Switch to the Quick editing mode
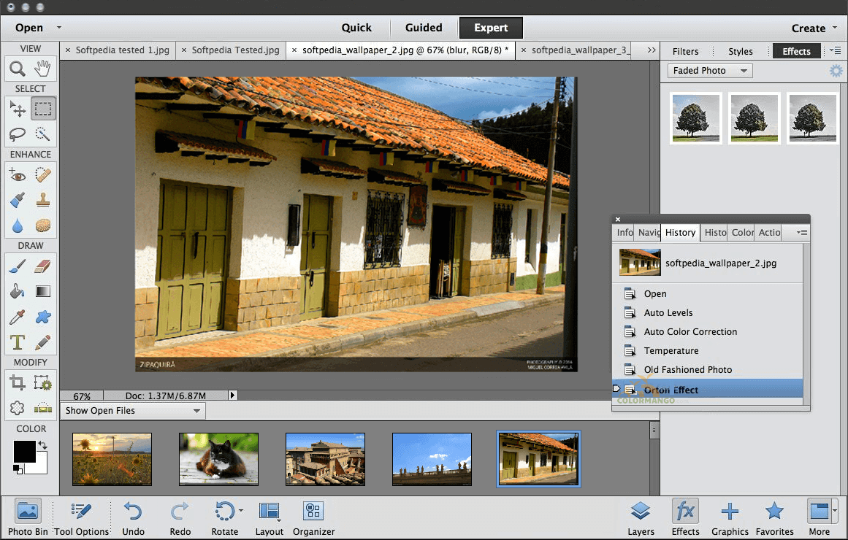This screenshot has height=540, width=848. coord(356,28)
